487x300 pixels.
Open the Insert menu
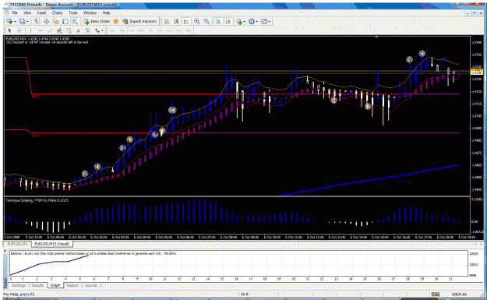(x=41, y=12)
